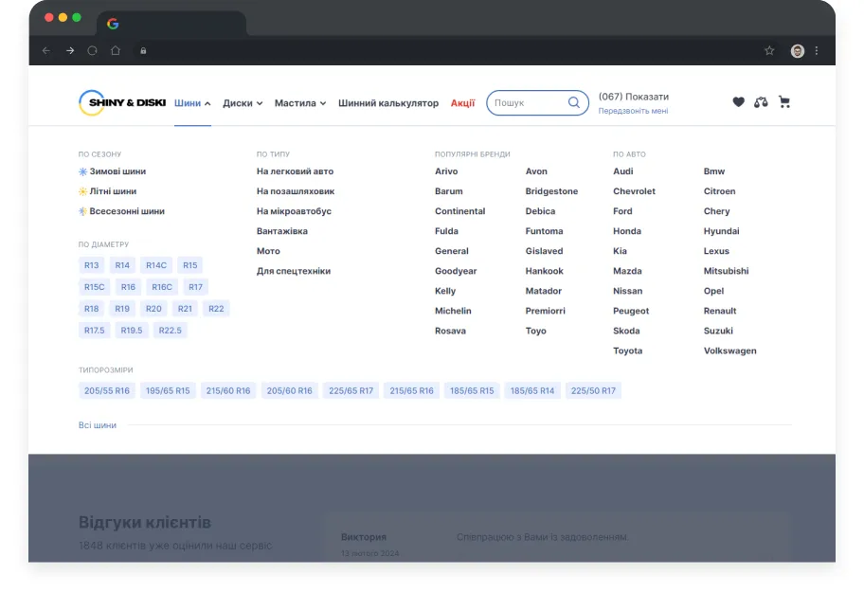Screen dimensions: 864x593
Task: Pick tire size 205/55 R16
Action: click(x=107, y=390)
